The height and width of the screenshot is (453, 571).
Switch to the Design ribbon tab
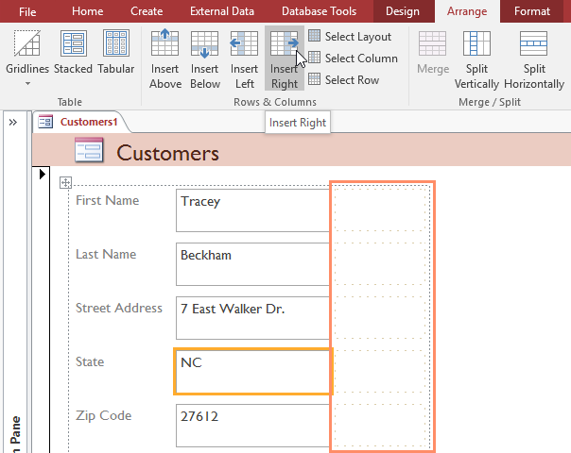(403, 11)
